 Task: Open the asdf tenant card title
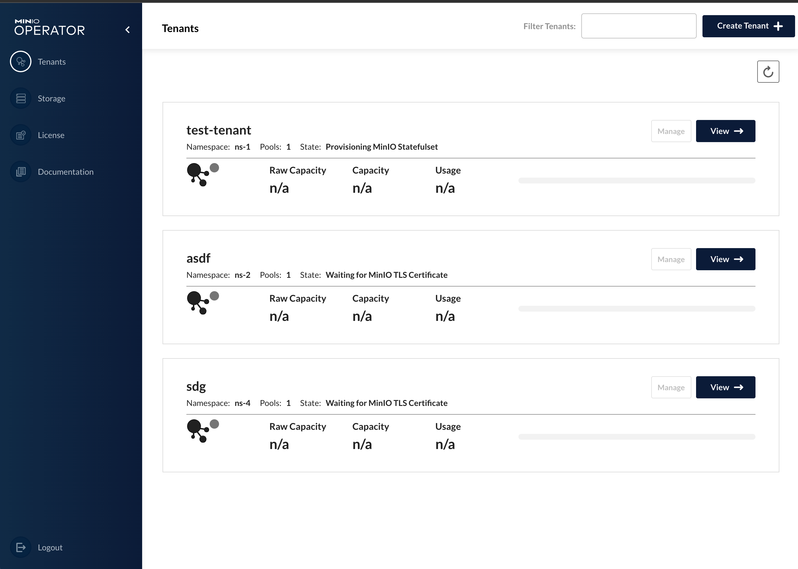coord(198,258)
